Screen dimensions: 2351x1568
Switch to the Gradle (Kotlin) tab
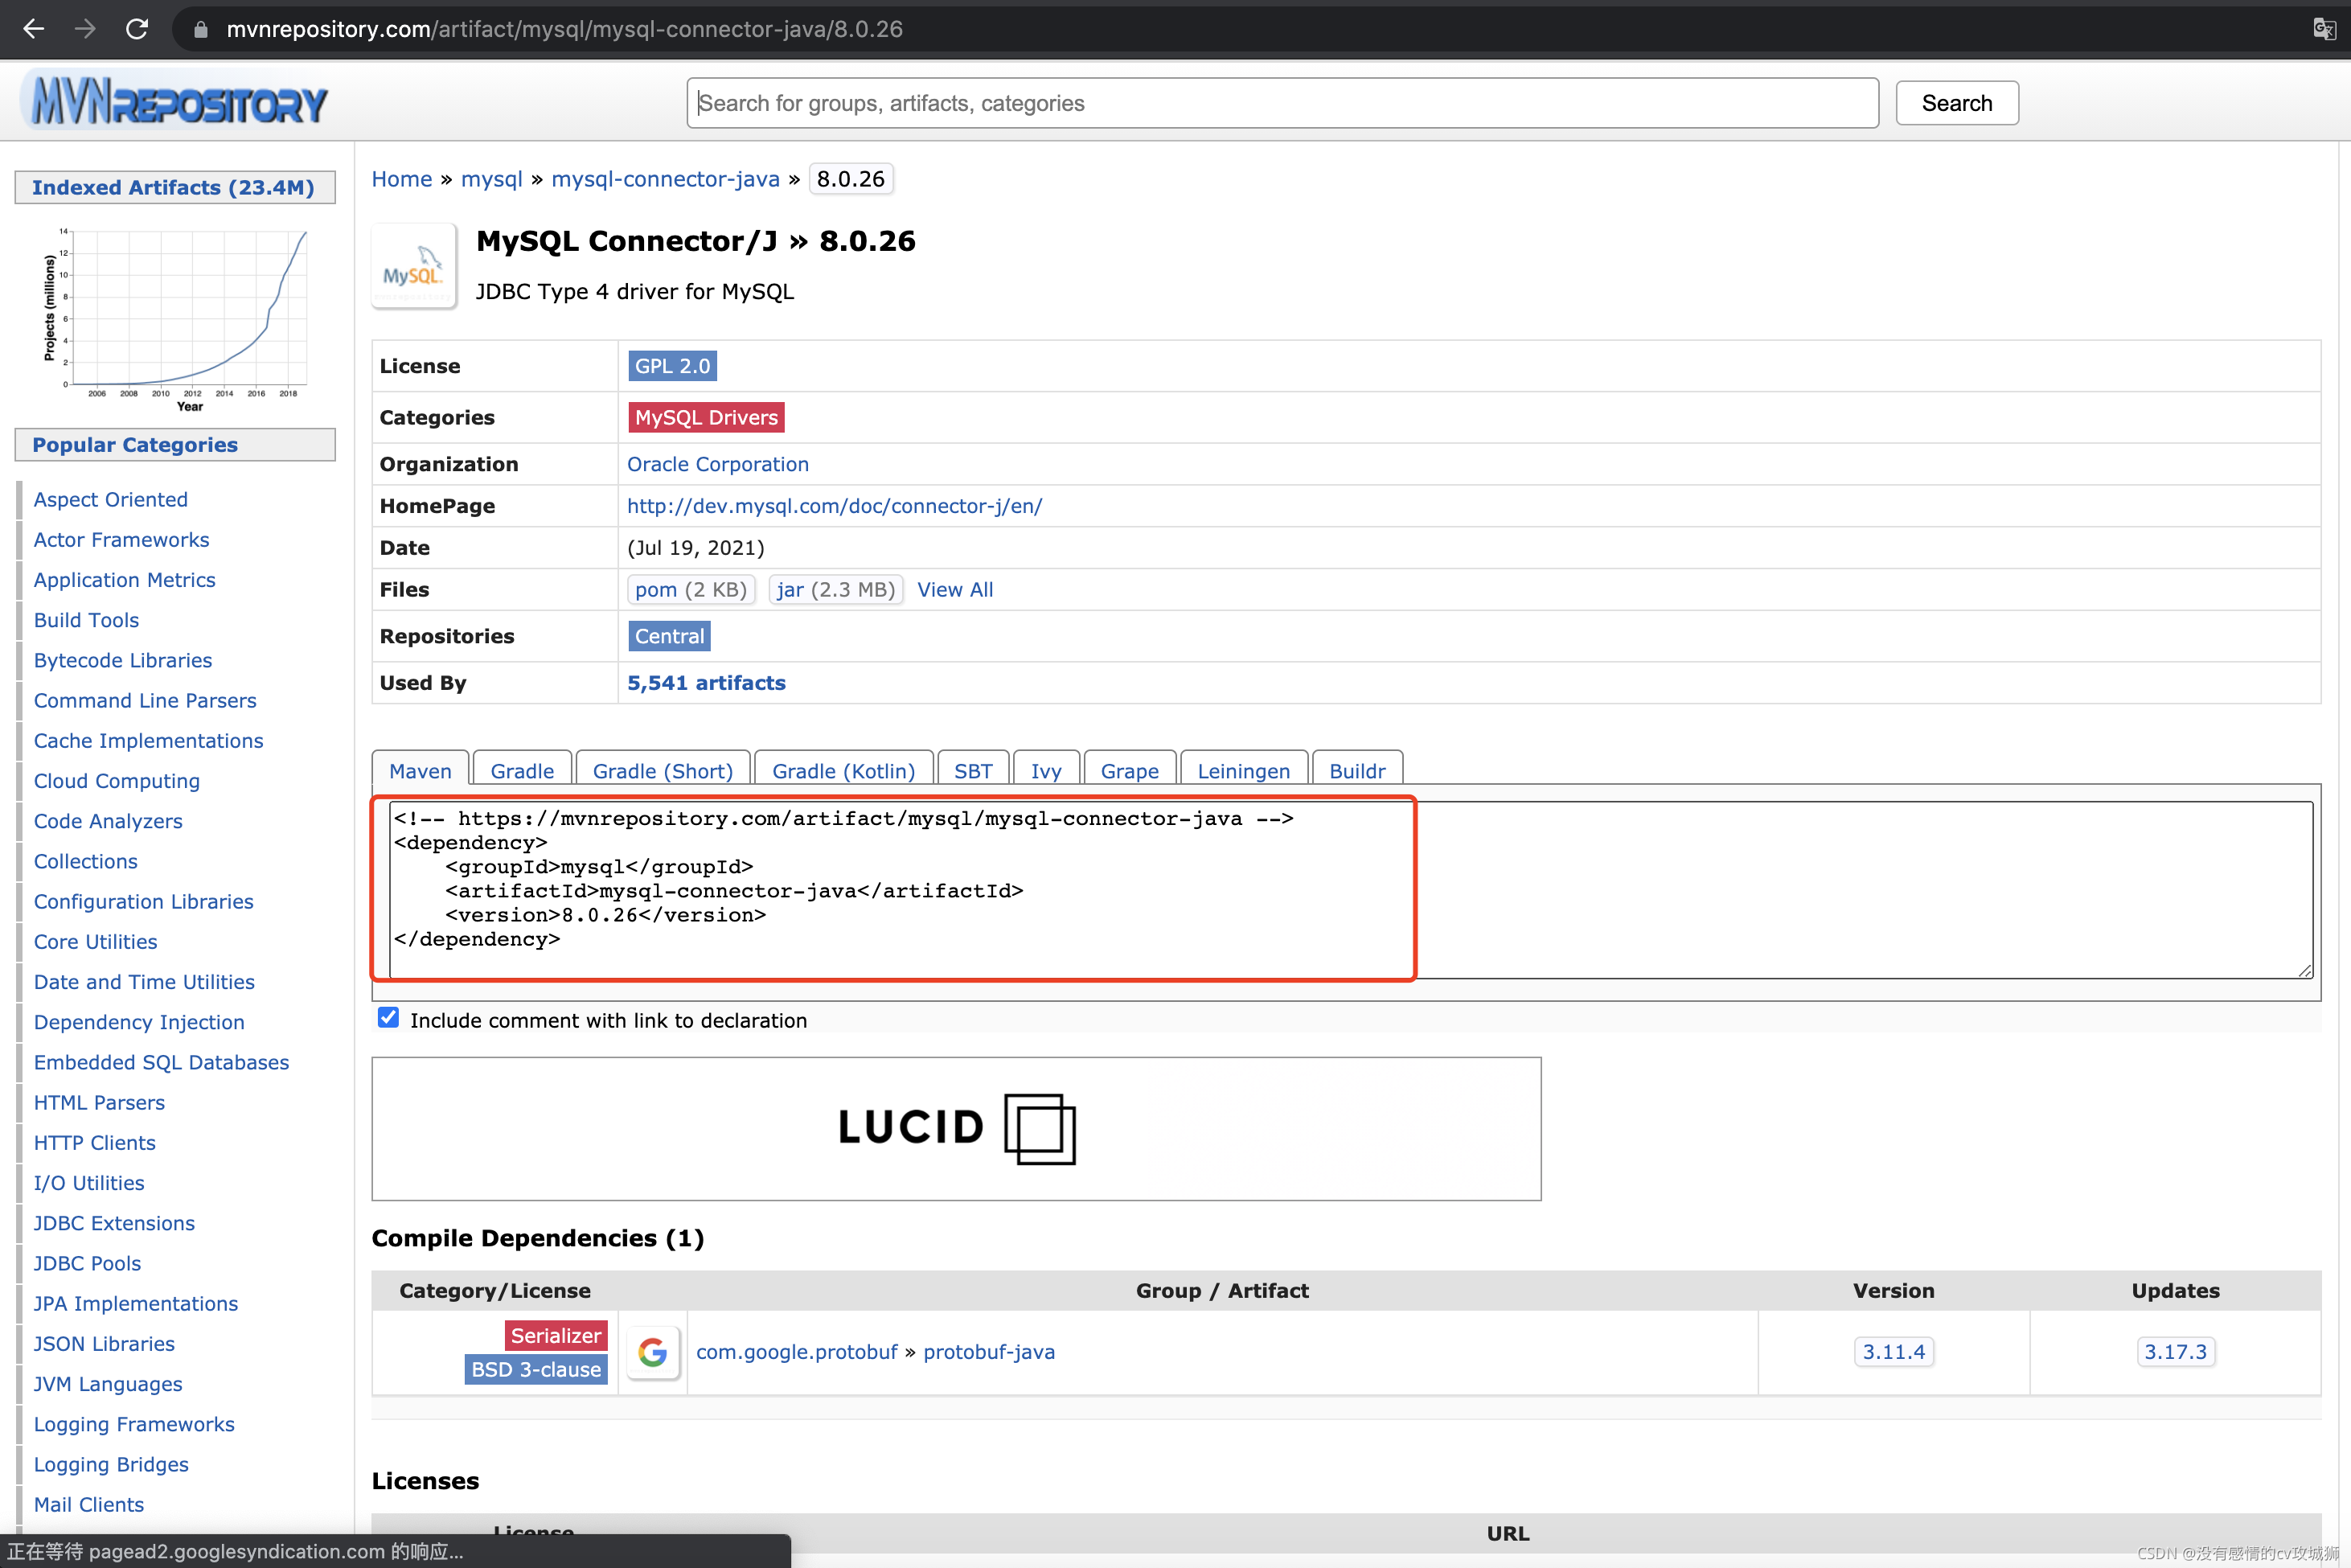(844, 770)
